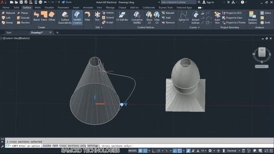
Task: Click the Untrim tool
Action: pyautogui.click(x=108, y=13)
